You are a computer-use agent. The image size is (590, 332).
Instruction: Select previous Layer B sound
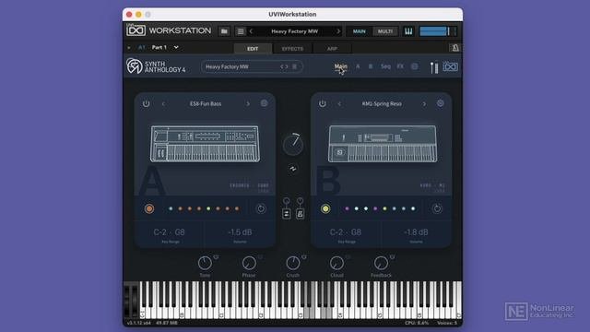coord(339,104)
